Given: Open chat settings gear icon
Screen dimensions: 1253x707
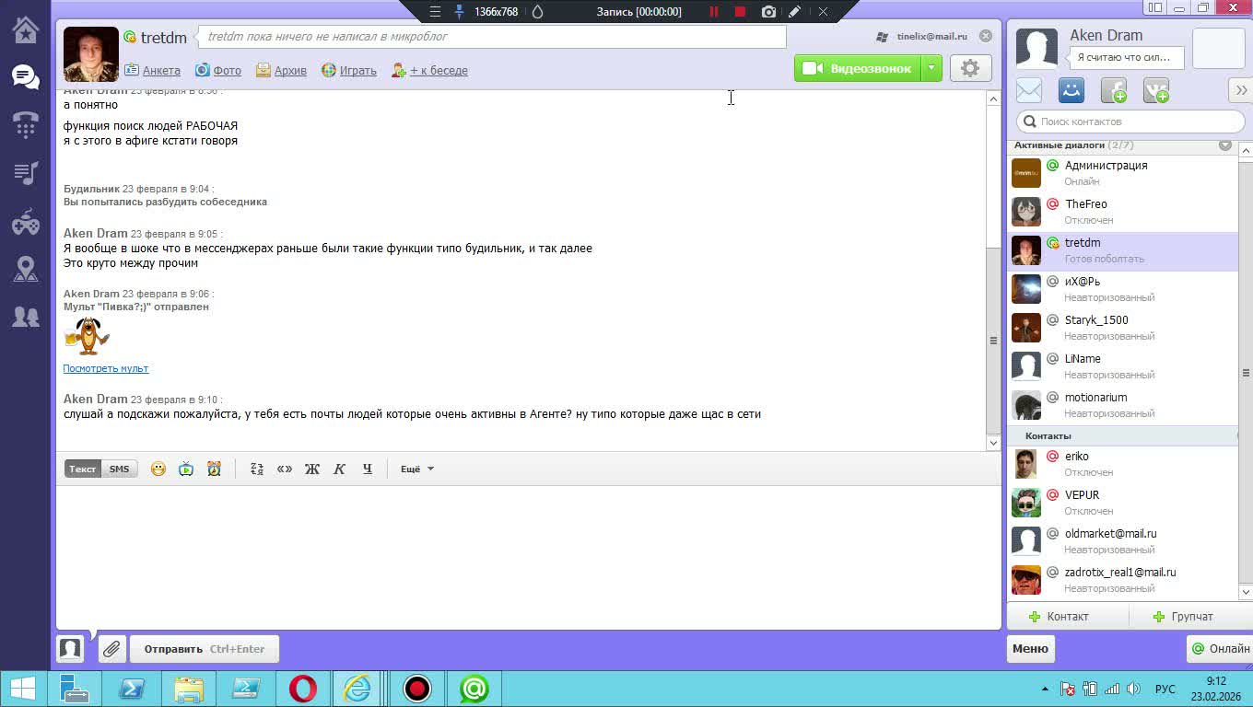Looking at the screenshot, I should [970, 68].
